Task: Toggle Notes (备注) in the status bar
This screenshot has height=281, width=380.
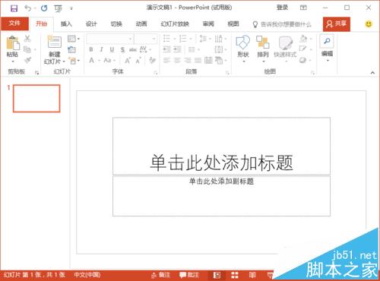Action: point(161,275)
